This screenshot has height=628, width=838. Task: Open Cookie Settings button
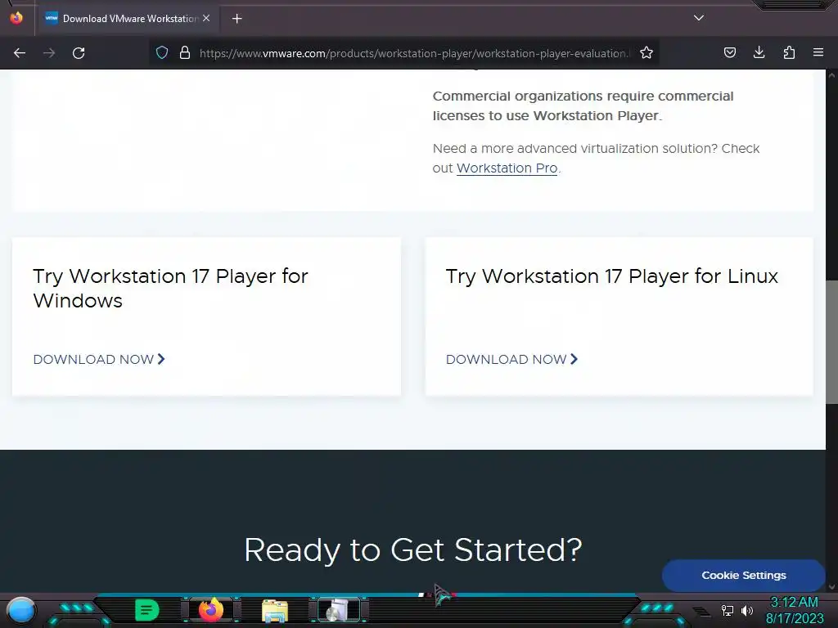pyautogui.click(x=743, y=575)
